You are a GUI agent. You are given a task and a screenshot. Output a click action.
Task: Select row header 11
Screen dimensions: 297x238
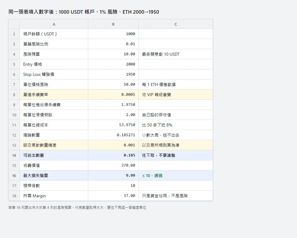[x=14, y=125]
